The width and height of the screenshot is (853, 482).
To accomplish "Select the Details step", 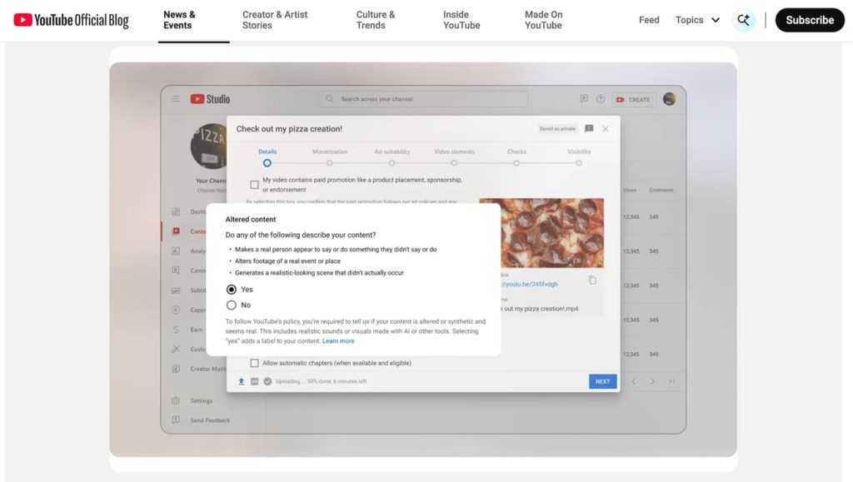I will [267, 157].
